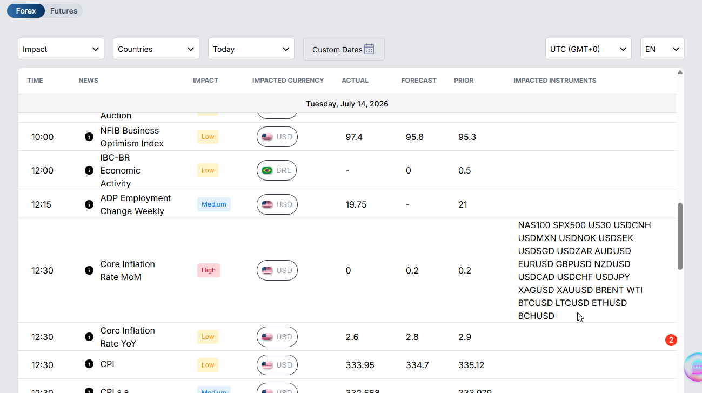Open the Today date range dropdown
Viewport: 702px width, 393px height.
[251, 49]
